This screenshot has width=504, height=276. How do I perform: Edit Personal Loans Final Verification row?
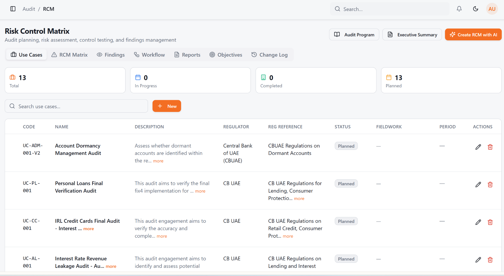(478, 185)
